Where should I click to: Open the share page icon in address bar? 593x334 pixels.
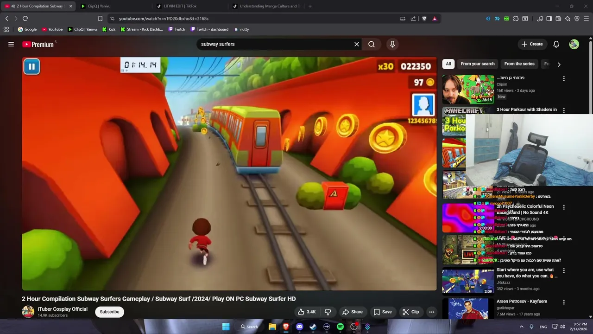point(413,19)
